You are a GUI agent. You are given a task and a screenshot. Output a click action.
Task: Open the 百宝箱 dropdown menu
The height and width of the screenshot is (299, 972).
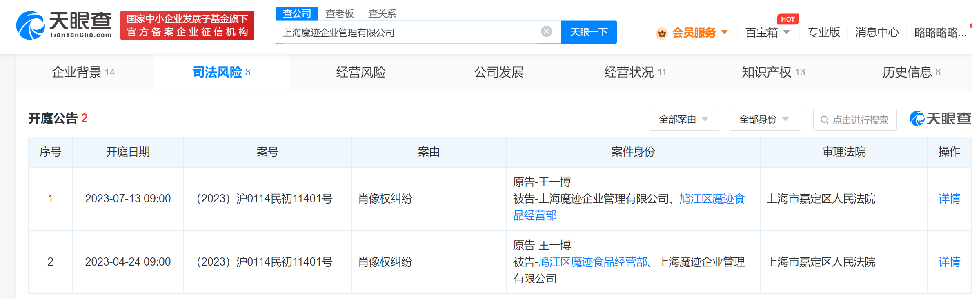767,33
